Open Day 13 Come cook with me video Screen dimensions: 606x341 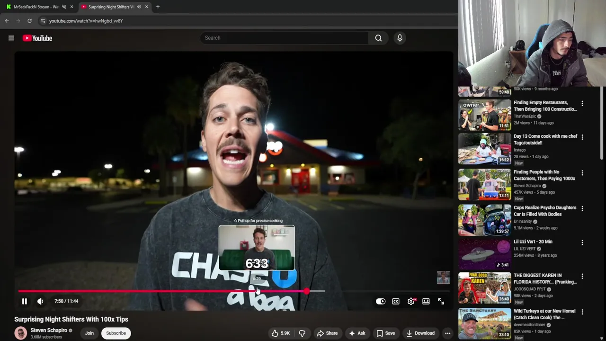[485, 148]
